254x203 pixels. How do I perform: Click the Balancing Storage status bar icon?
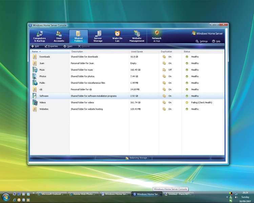(127, 158)
